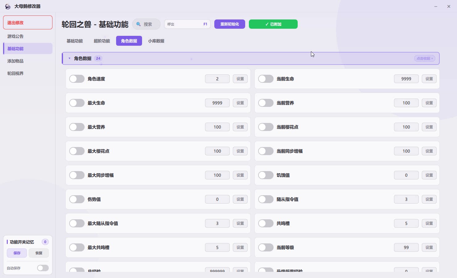Viewport: 457px width, 278px height.
Task: Edit the 最大生命 value field
Action: [x=217, y=103]
